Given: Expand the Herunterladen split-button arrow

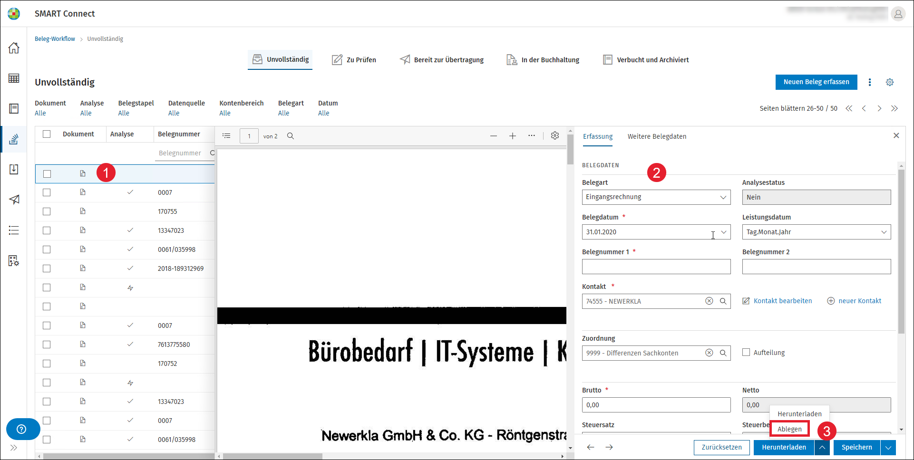Looking at the screenshot, I should click(x=822, y=448).
